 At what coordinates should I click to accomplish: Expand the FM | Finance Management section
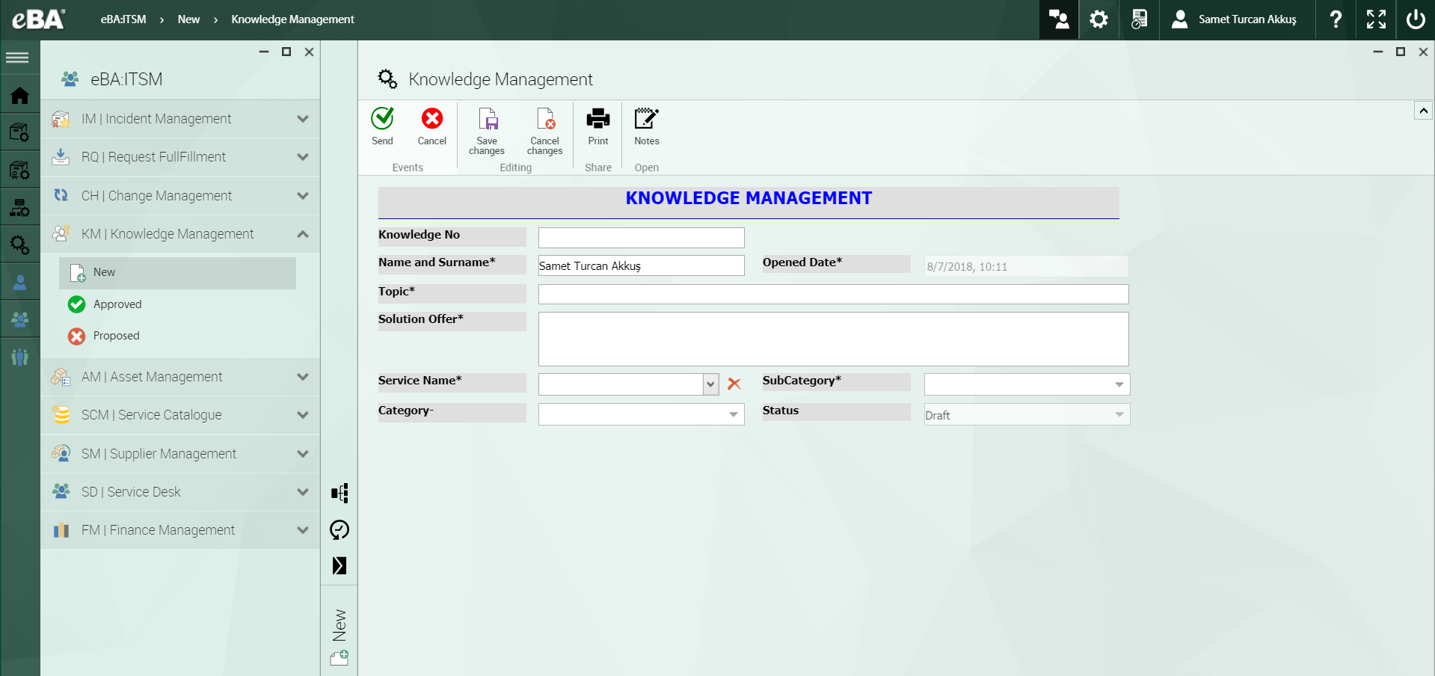click(x=180, y=530)
